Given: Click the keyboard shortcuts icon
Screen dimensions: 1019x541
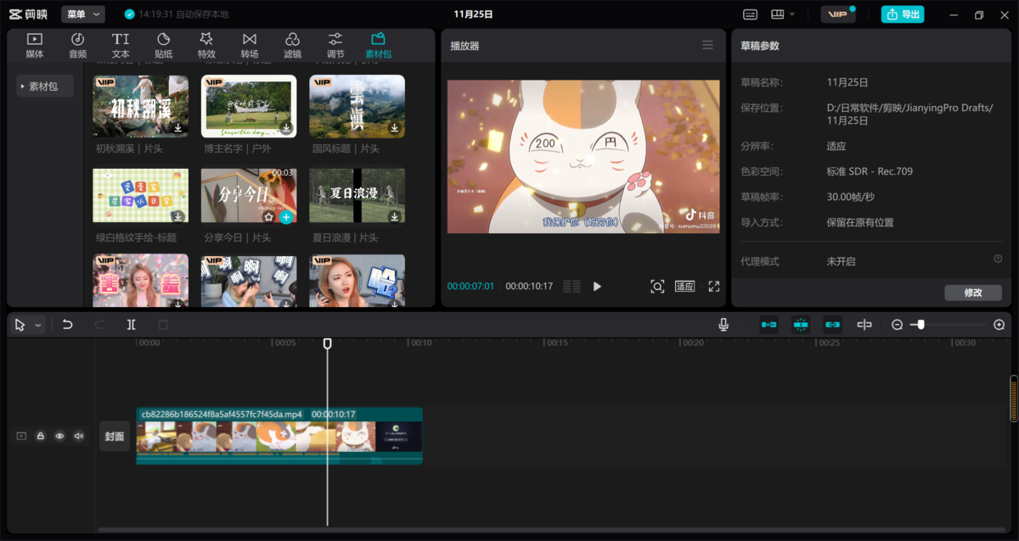Looking at the screenshot, I should point(750,14).
